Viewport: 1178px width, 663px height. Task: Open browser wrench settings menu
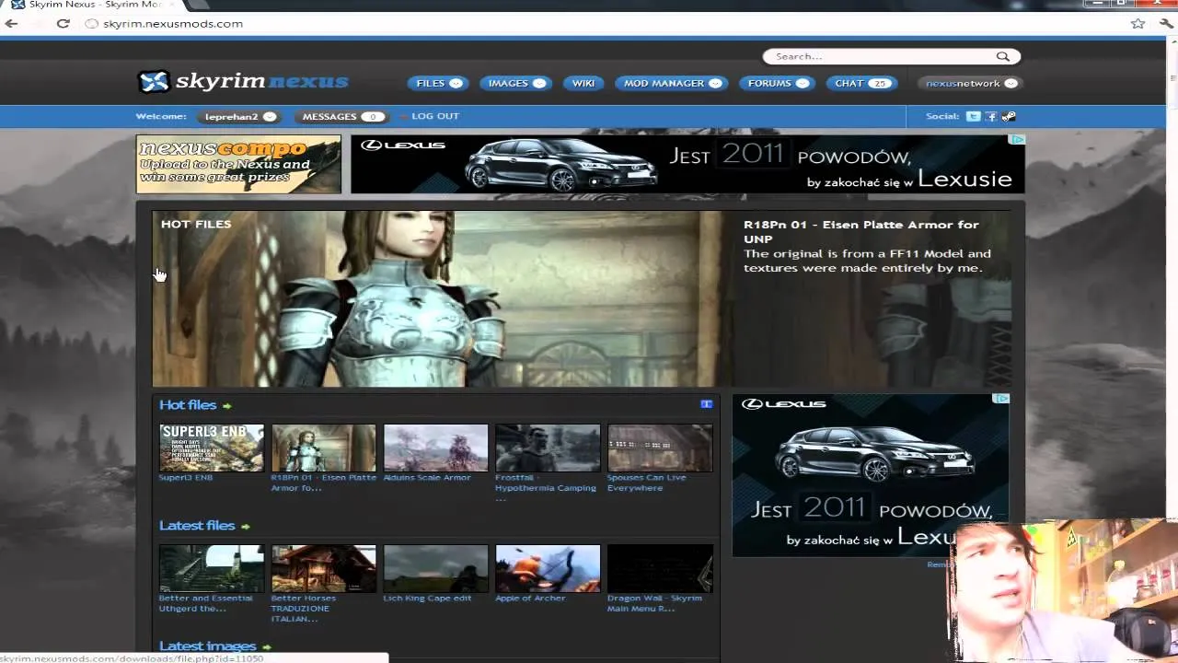point(1166,23)
